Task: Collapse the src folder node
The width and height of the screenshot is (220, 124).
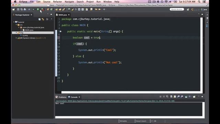Action: tap(16, 25)
